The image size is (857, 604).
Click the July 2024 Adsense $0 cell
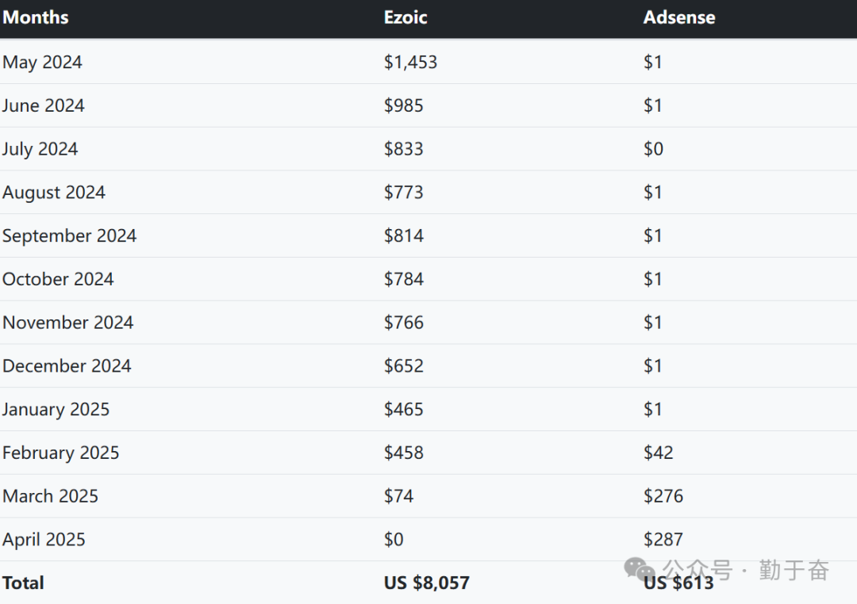[x=653, y=149]
